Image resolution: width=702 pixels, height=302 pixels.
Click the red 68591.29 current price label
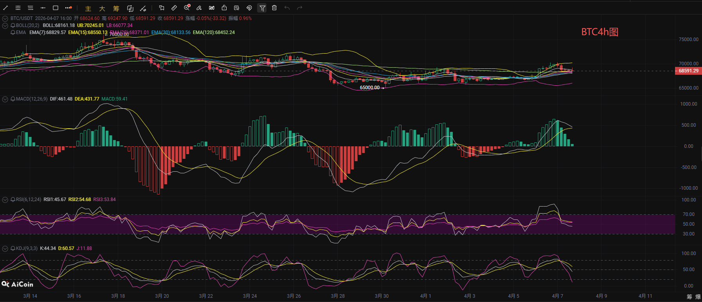(688, 71)
